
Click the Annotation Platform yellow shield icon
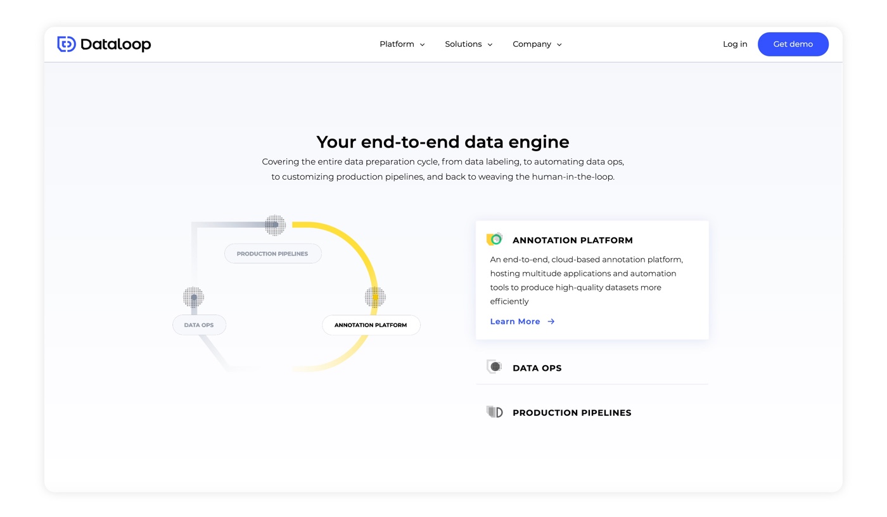click(494, 239)
